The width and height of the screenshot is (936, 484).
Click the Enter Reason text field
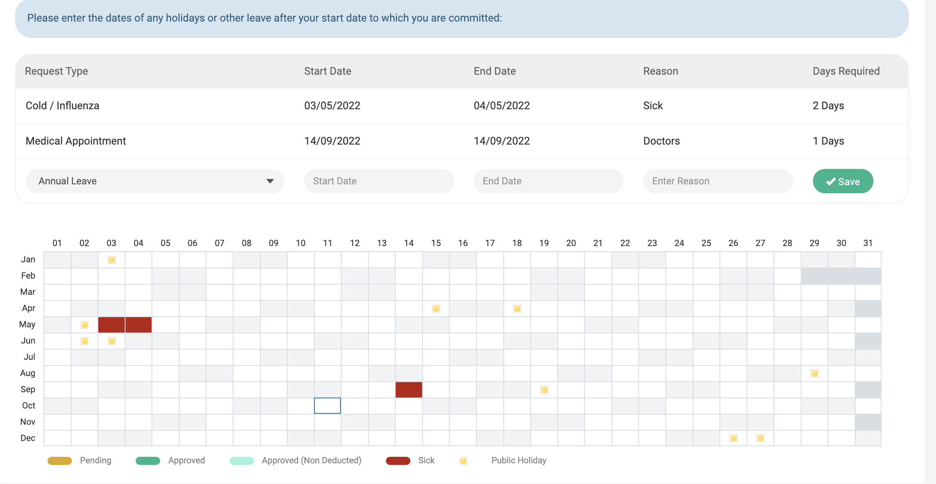coord(717,181)
